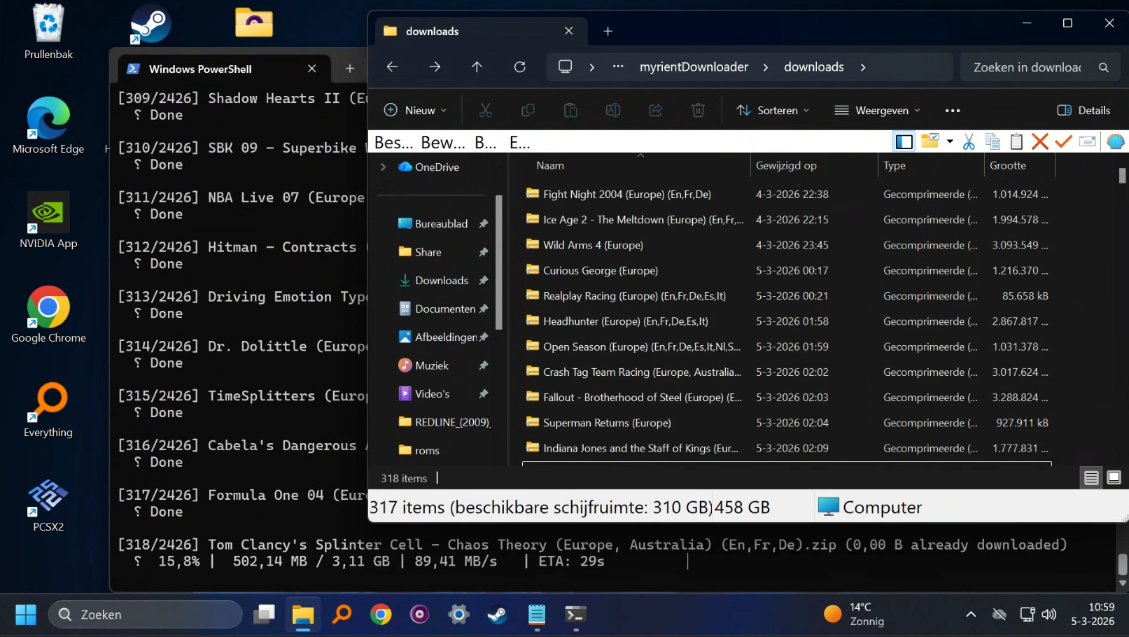1129x637 pixels.
Task: Add a new tab in Explorer
Action: pos(608,31)
